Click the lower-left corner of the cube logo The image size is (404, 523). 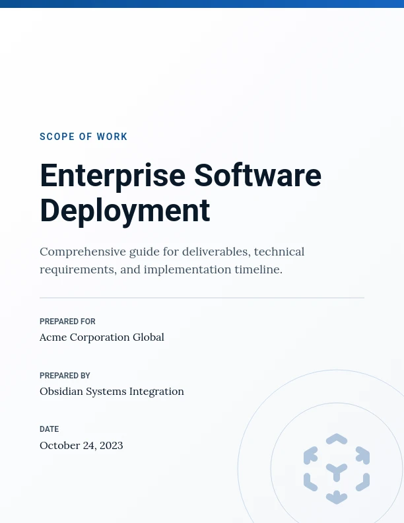coord(310,483)
